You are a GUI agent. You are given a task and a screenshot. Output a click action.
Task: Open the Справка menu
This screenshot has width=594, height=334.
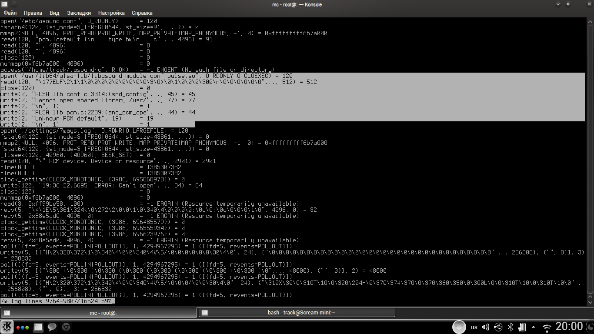(x=142, y=13)
